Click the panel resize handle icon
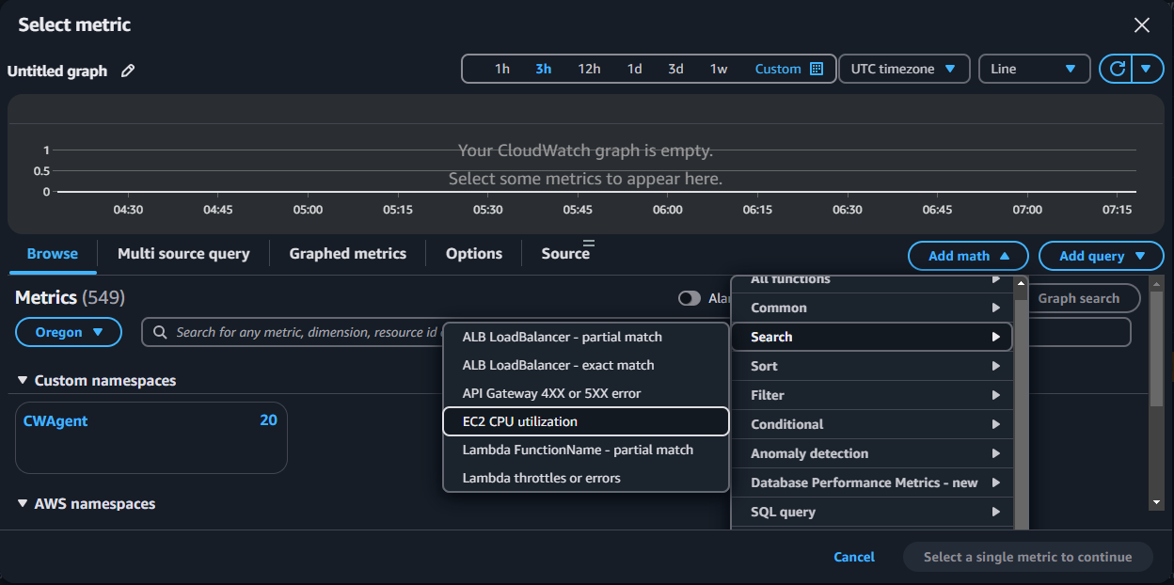 click(589, 245)
